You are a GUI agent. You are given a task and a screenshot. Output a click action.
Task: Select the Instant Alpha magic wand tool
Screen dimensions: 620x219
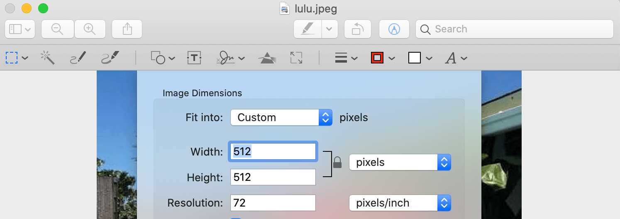47,58
